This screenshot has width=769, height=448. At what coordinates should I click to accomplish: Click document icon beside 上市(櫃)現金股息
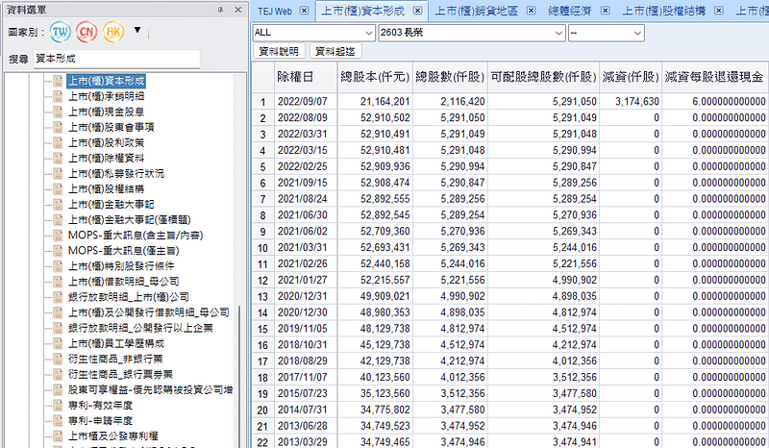pyautogui.click(x=57, y=112)
